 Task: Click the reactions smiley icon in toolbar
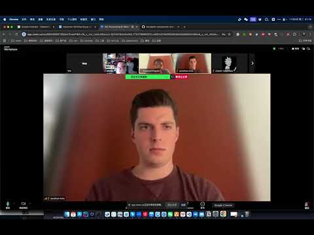coord(202,204)
